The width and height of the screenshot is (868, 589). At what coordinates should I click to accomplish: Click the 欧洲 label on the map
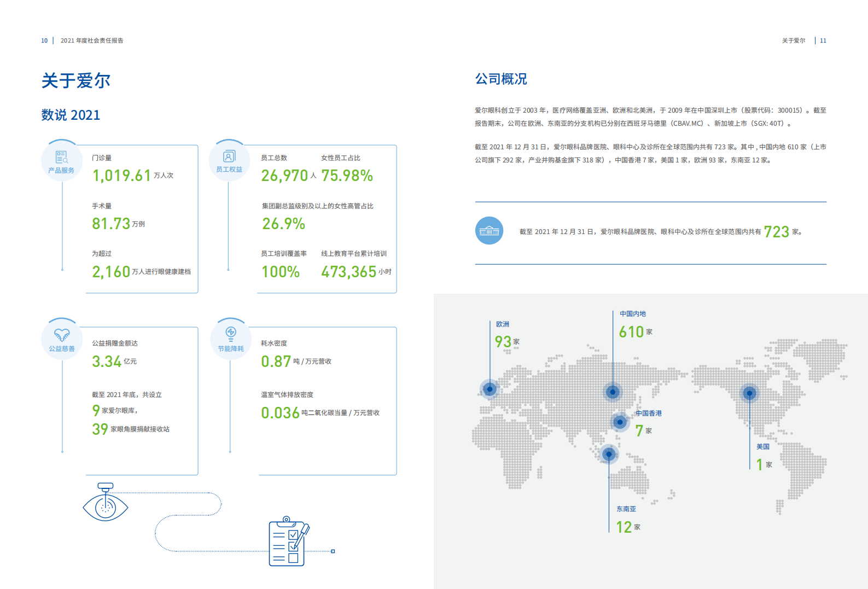[503, 324]
